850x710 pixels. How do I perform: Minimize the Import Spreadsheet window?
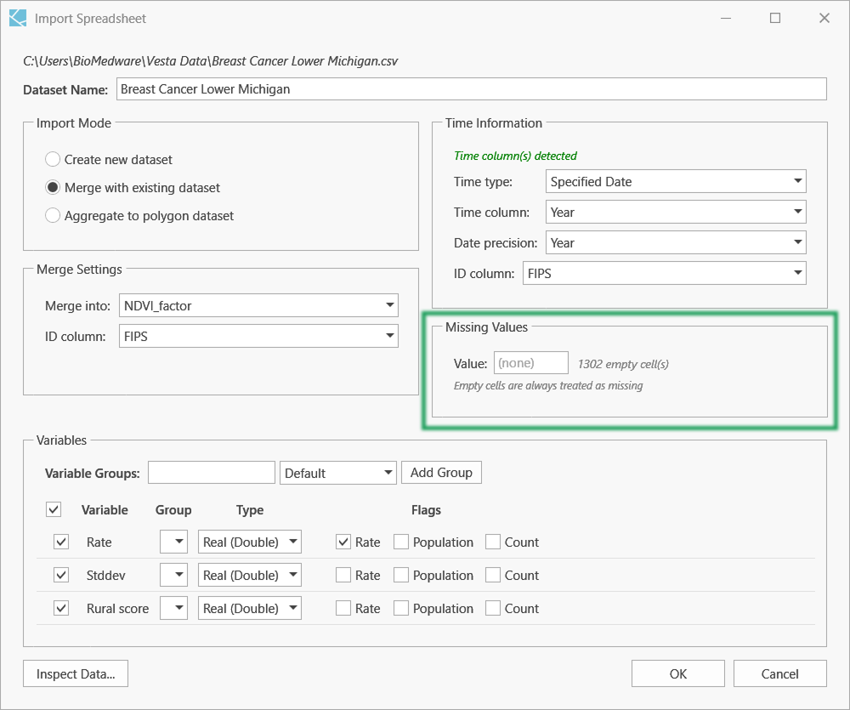pos(726,18)
